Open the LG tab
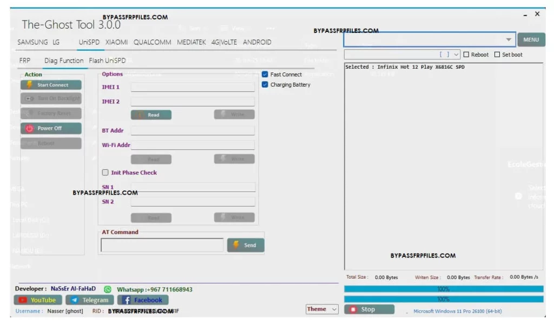The image size is (554, 324). coord(56,42)
